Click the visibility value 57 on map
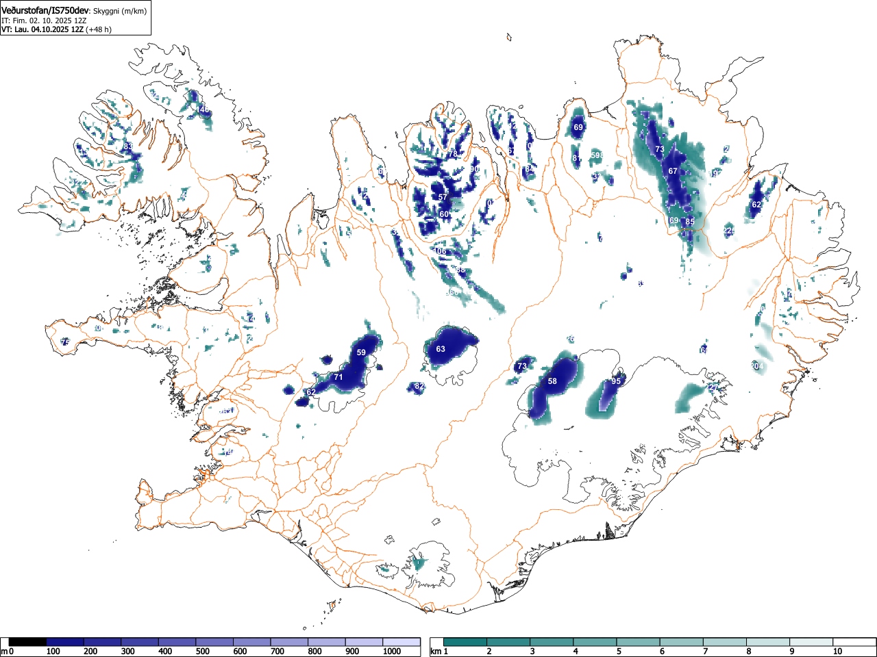Viewport: 877px width, 657px height. click(x=443, y=197)
